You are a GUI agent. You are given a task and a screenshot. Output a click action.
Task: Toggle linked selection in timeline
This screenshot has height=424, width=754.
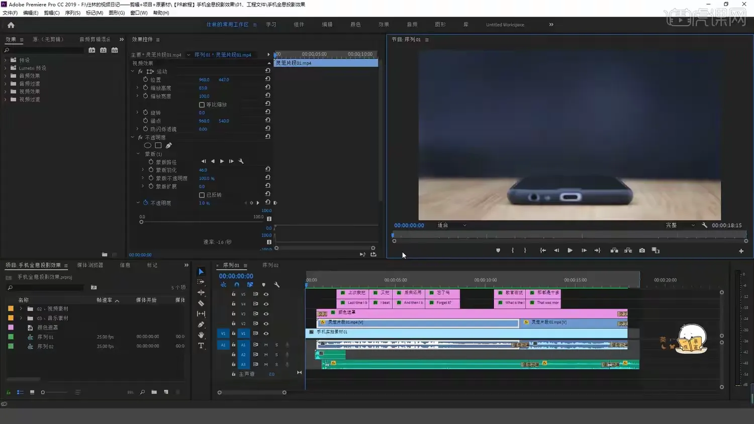click(250, 285)
